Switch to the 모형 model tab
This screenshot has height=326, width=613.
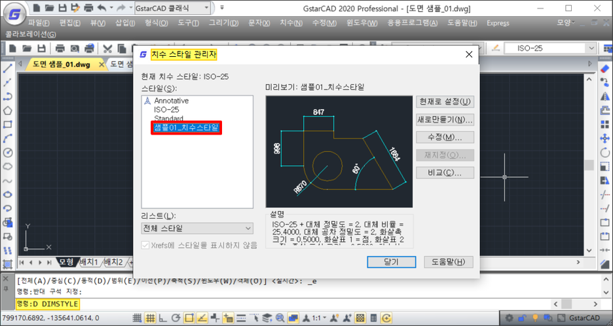point(66,262)
